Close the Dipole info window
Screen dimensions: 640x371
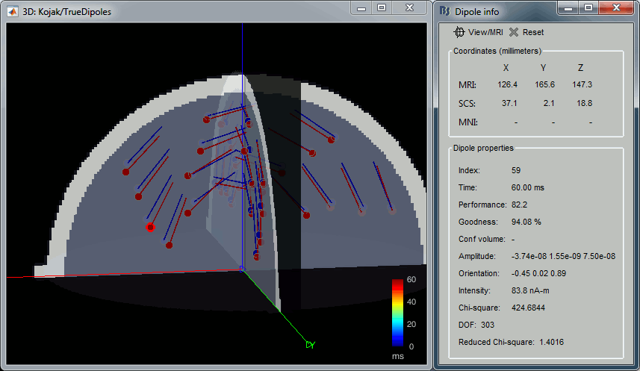[x=615, y=7]
